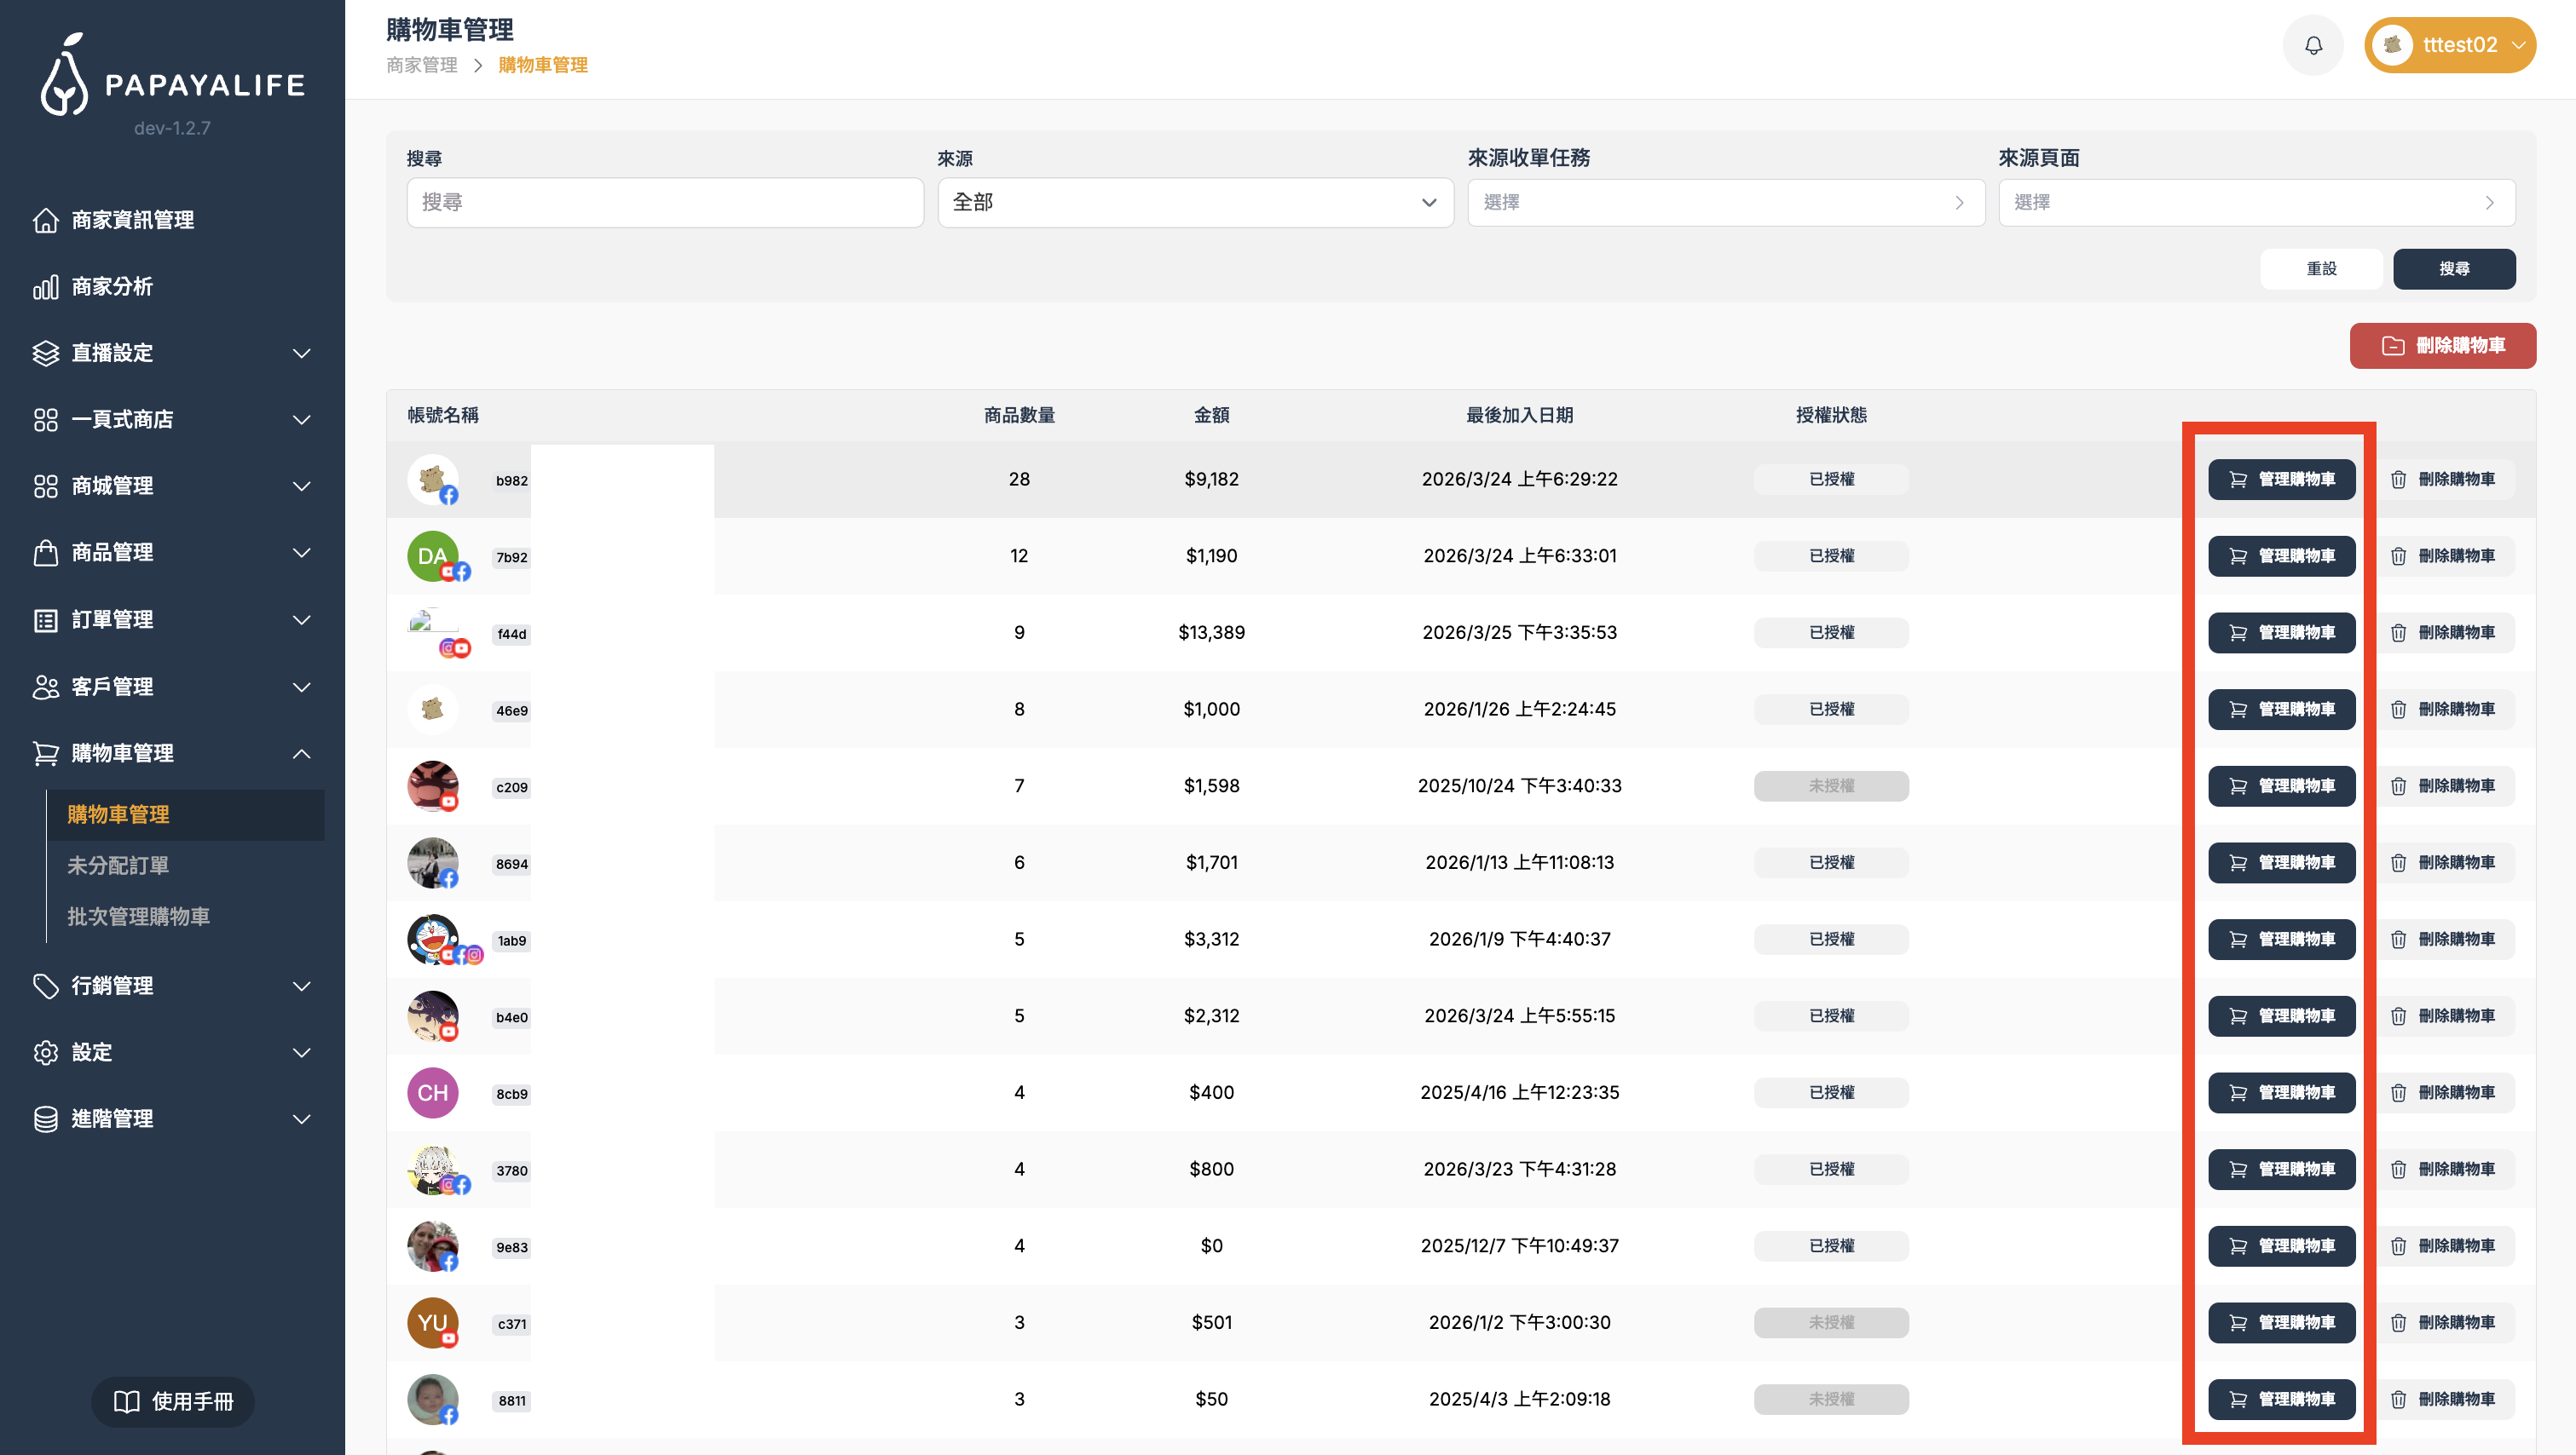Open 批次管理購物車 submenu item
Screen dimensions: 2576x1455
pyautogui.click(x=138, y=917)
